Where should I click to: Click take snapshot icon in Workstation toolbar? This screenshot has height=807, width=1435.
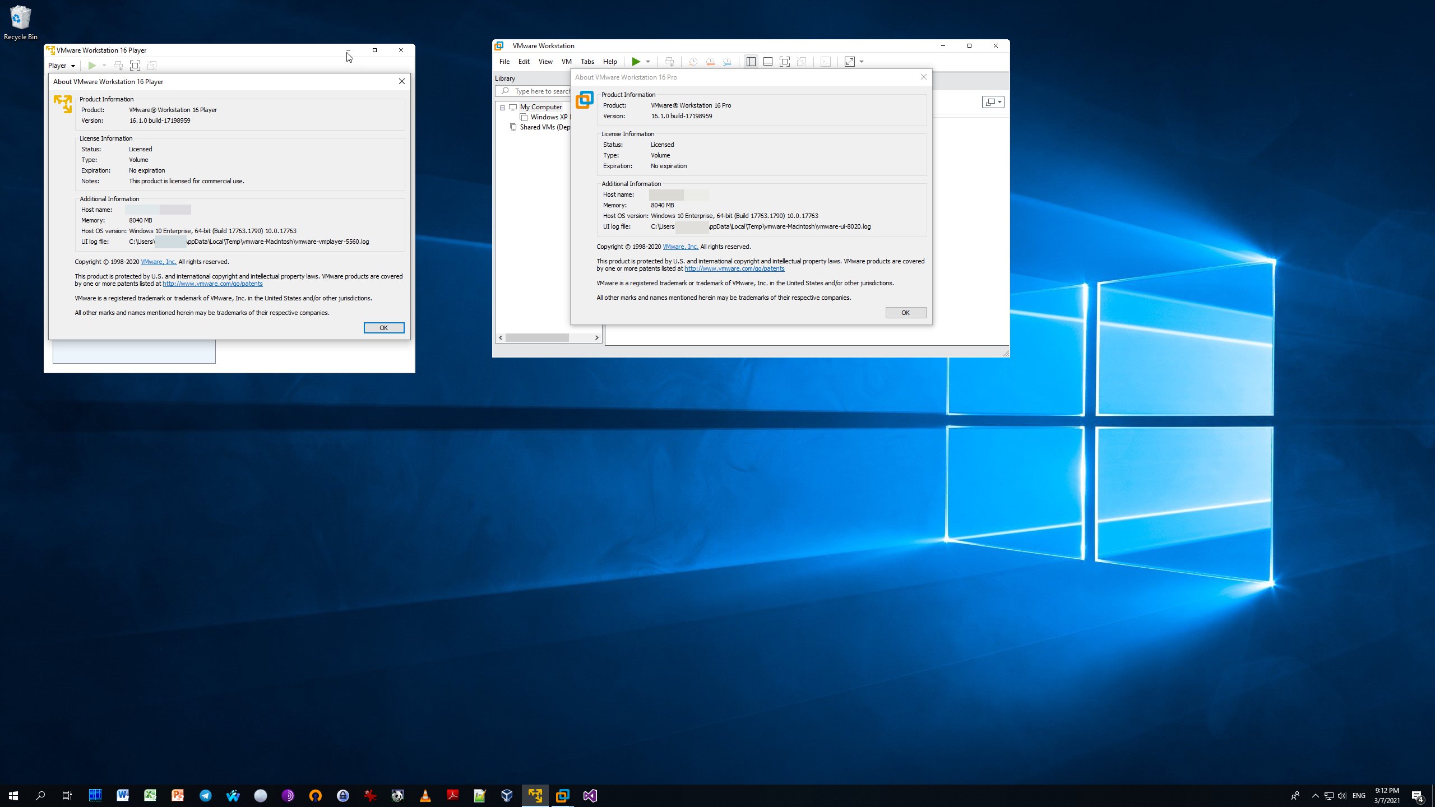(x=693, y=62)
